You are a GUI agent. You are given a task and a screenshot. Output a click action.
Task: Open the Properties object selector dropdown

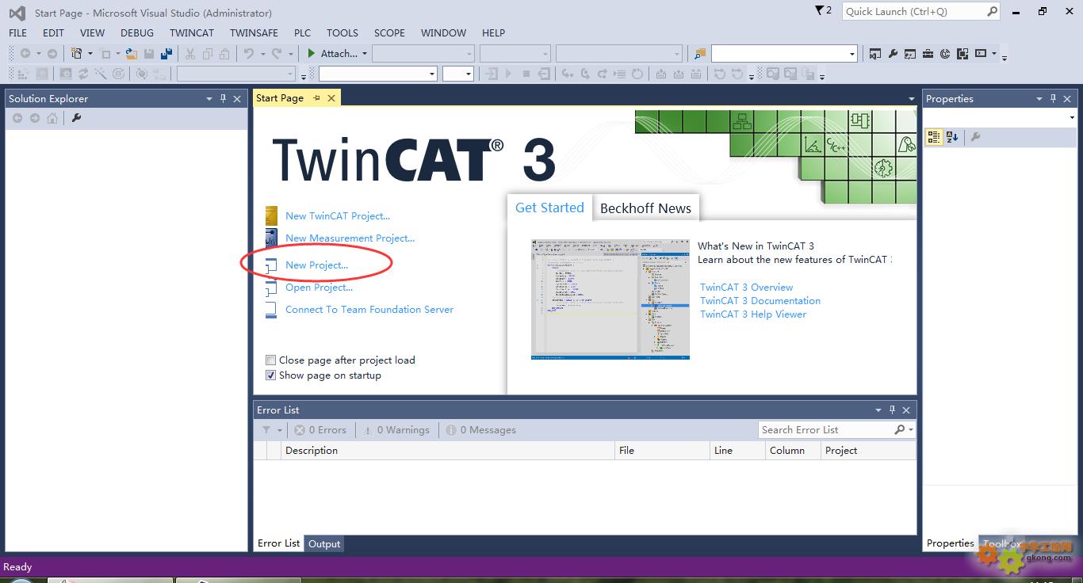pyautogui.click(x=1072, y=117)
